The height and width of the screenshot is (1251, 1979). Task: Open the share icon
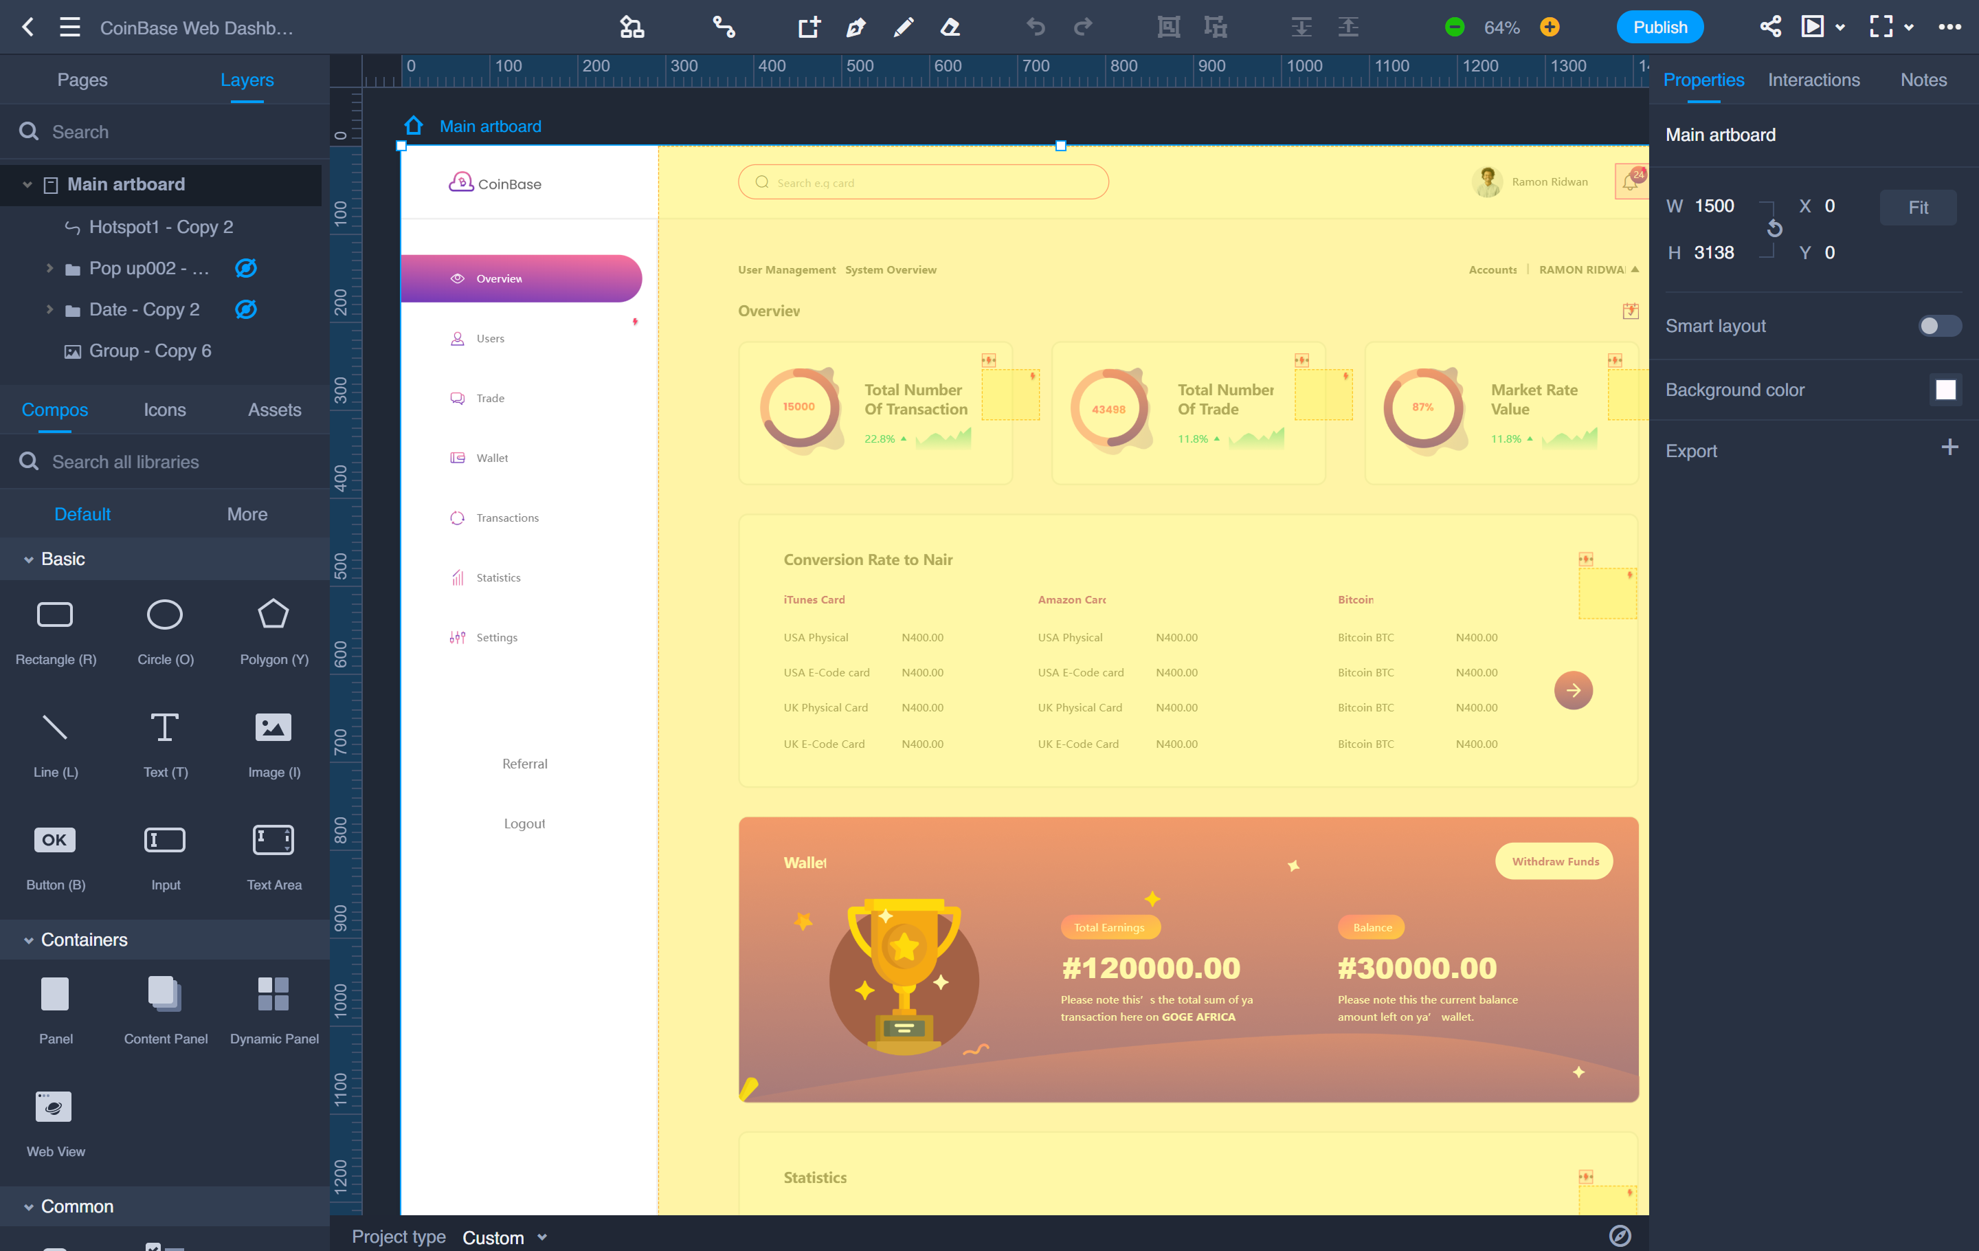point(1770,27)
